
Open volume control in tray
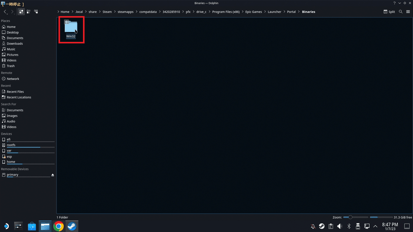pyautogui.click(x=340, y=226)
